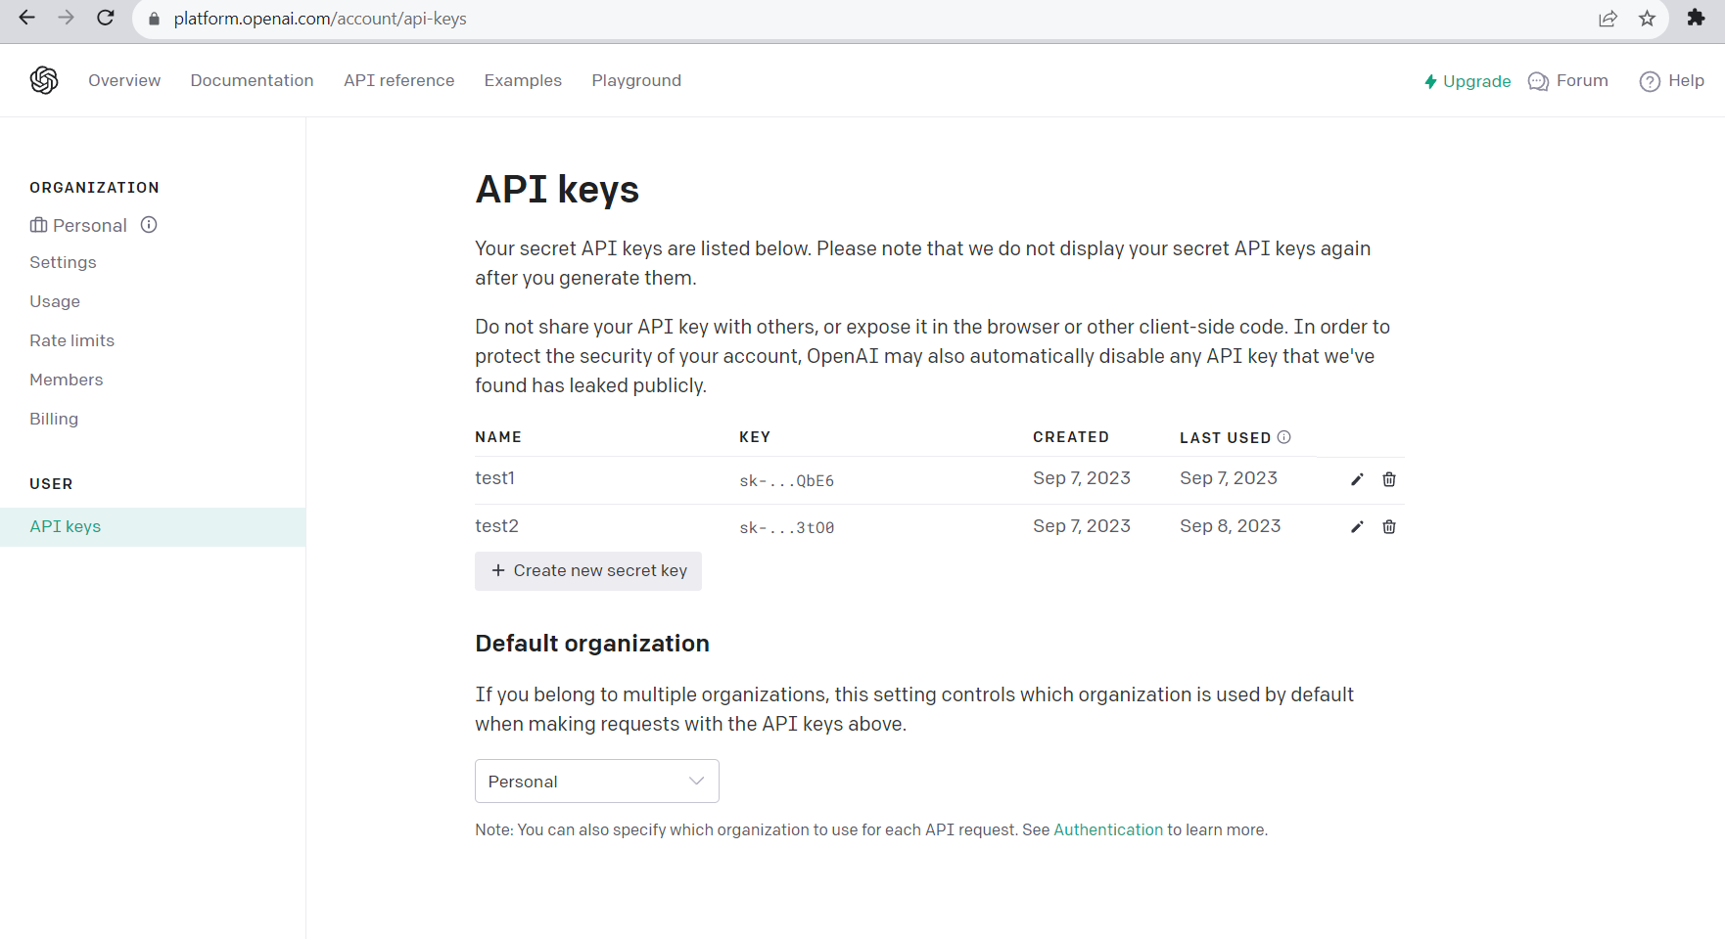Image resolution: width=1725 pixels, height=939 pixels.
Task: Follow the Authentication link
Action: click(1108, 829)
